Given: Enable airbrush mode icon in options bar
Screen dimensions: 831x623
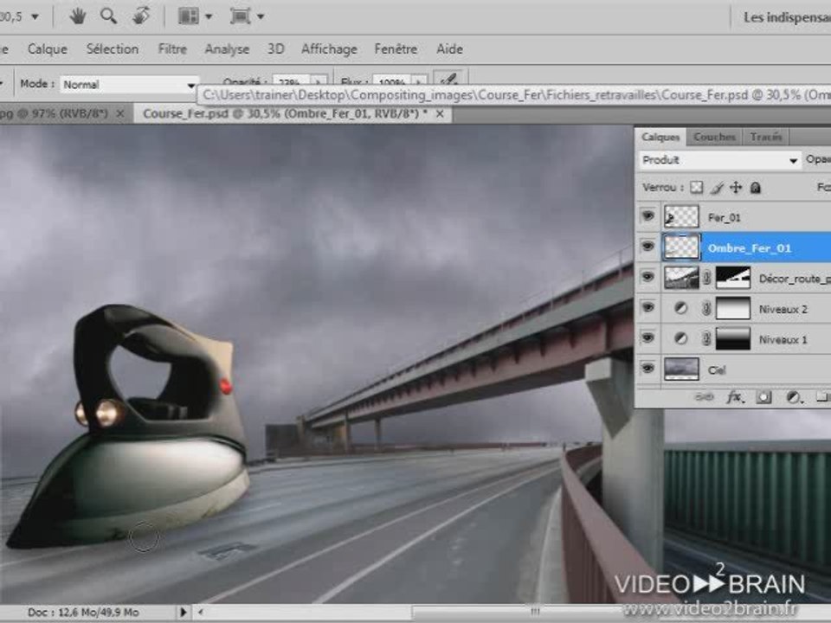Looking at the screenshot, I should 448,80.
